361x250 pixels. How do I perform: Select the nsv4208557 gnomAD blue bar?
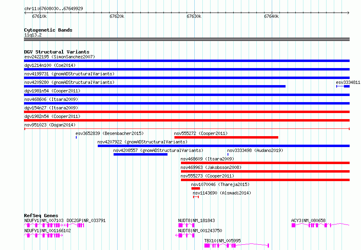(x=140, y=154)
